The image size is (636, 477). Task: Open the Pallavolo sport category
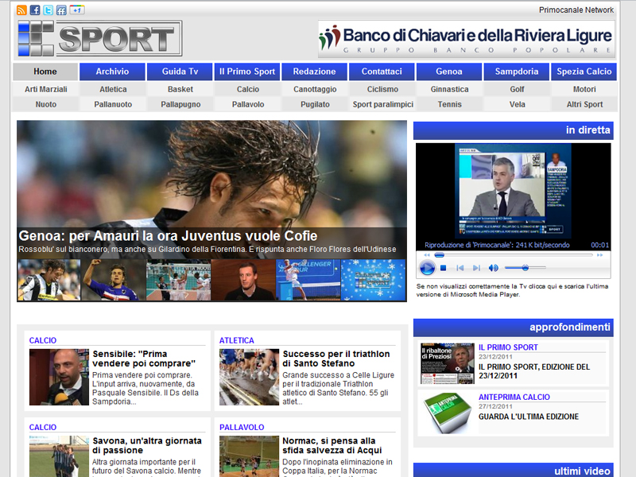coord(248,104)
